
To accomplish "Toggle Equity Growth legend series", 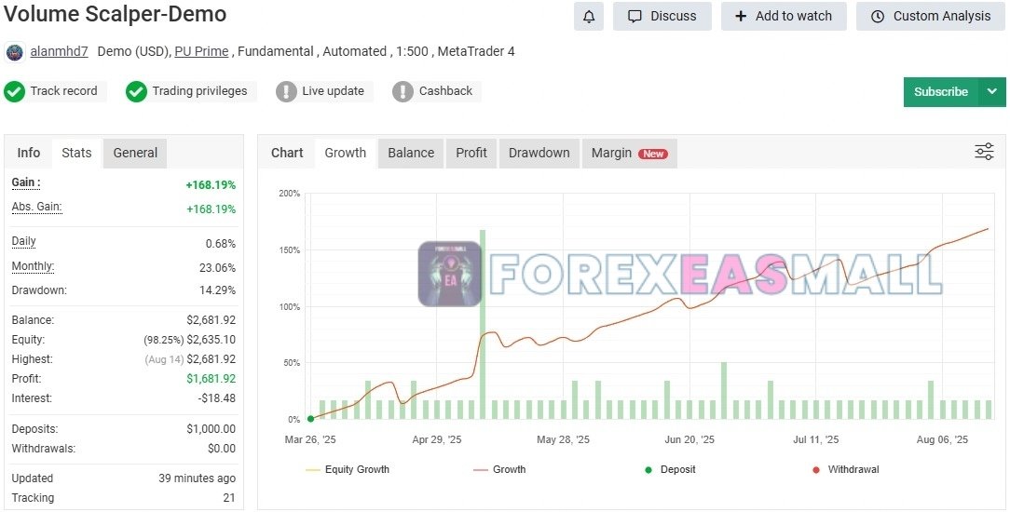I will click(348, 469).
